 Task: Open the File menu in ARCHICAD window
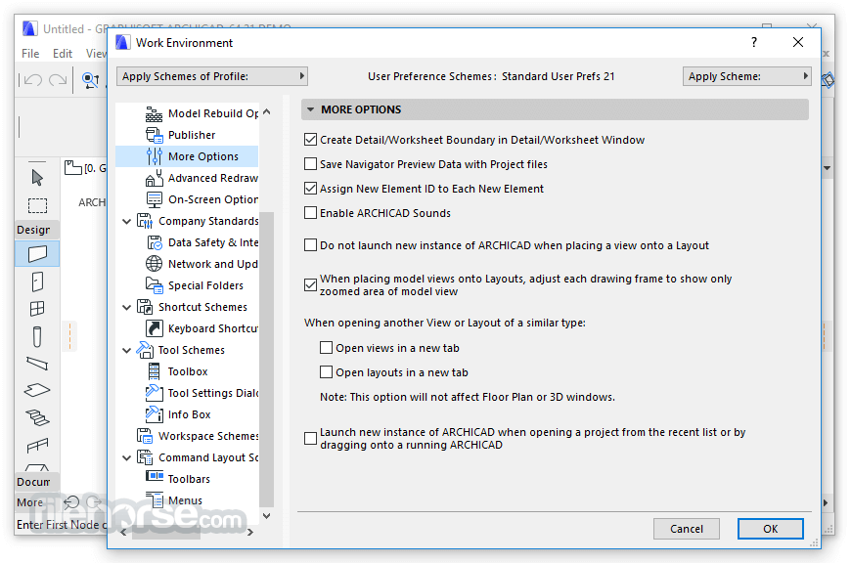pos(30,54)
